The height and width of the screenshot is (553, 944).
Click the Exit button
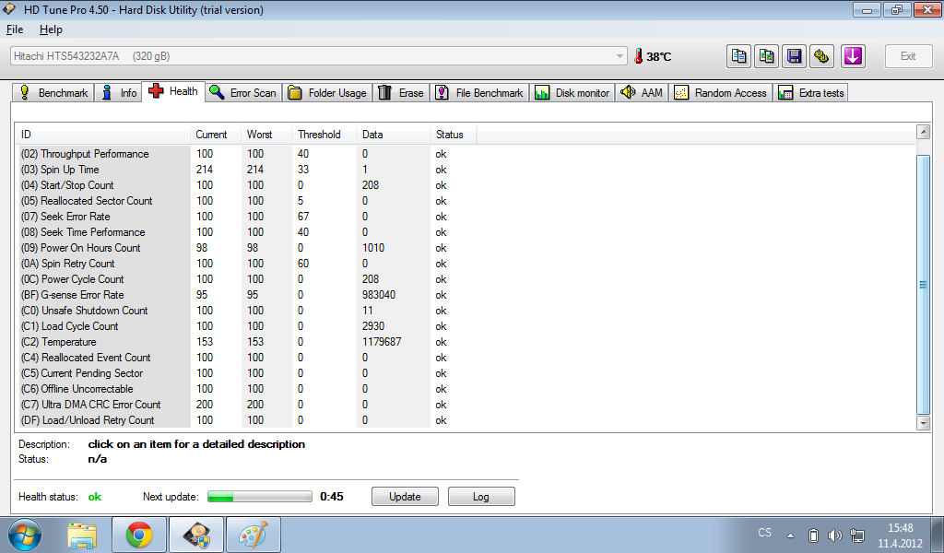[x=908, y=56]
